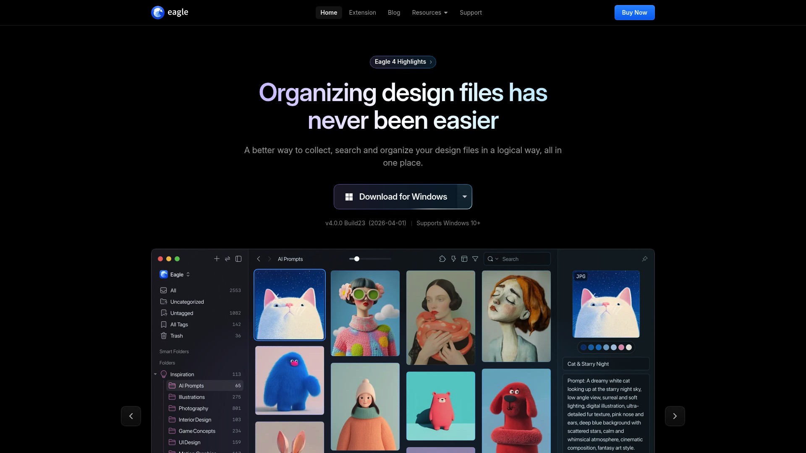The width and height of the screenshot is (806, 453).
Task: Select the woman holding a snake thumbnail
Action: [441, 318]
